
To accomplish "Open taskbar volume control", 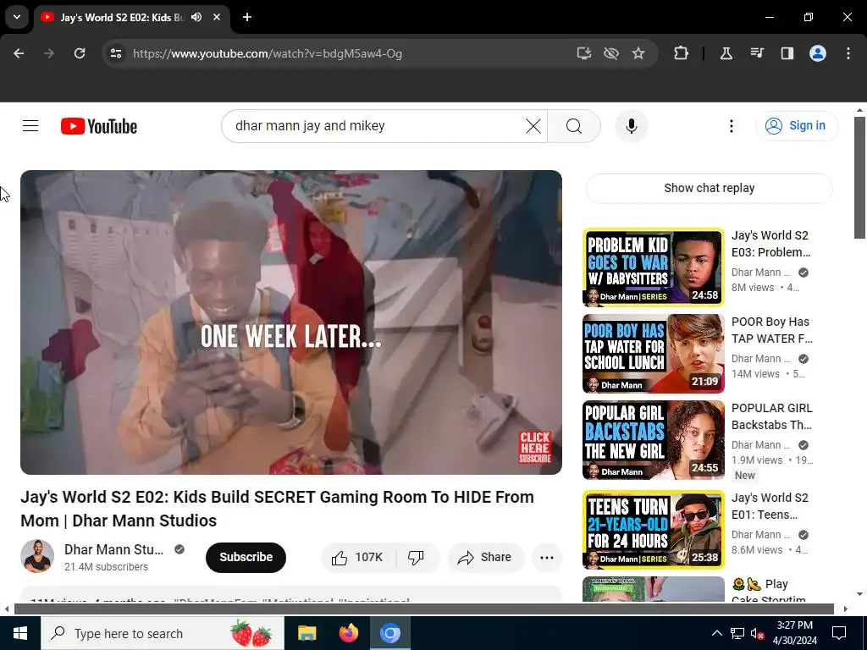I will point(758,633).
